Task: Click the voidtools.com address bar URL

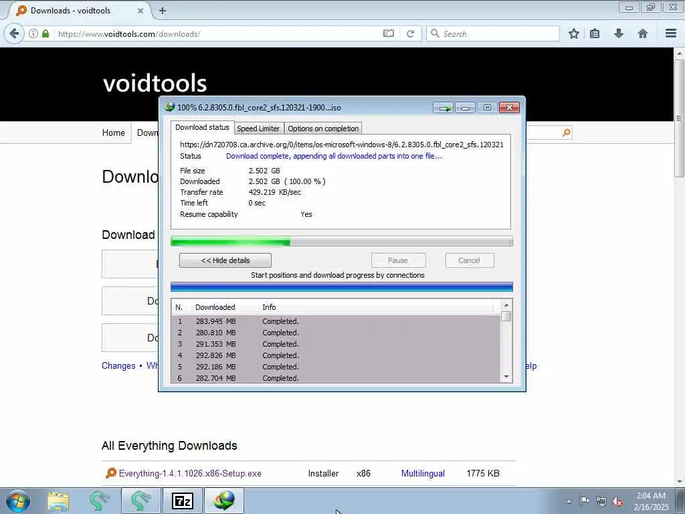Action: [129, 33]
